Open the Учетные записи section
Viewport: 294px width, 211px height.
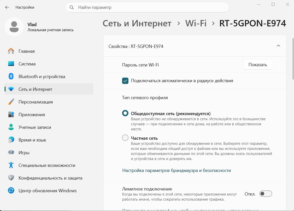tap(49, 127)
